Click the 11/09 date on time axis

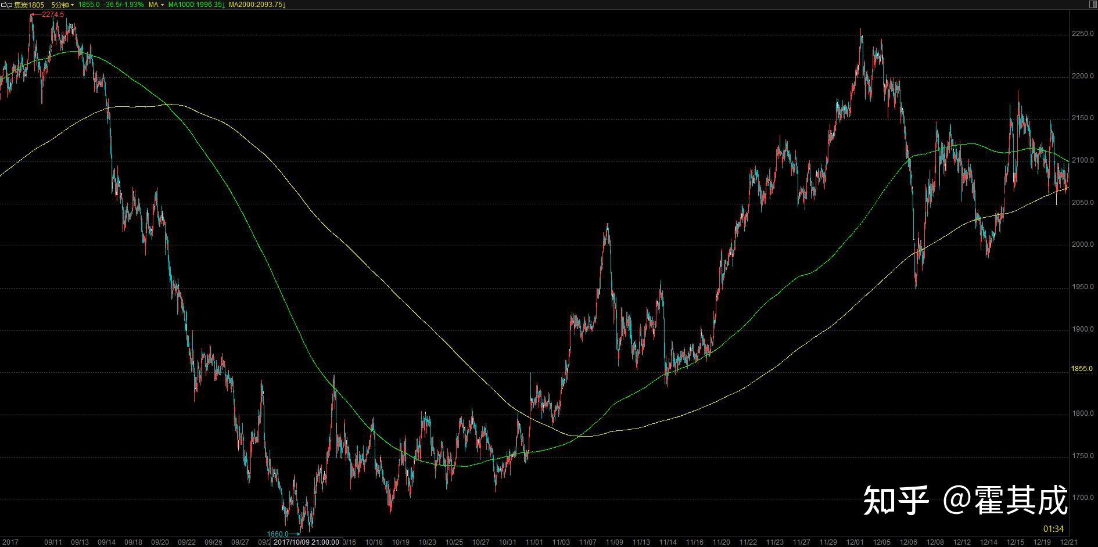(614, 542)
